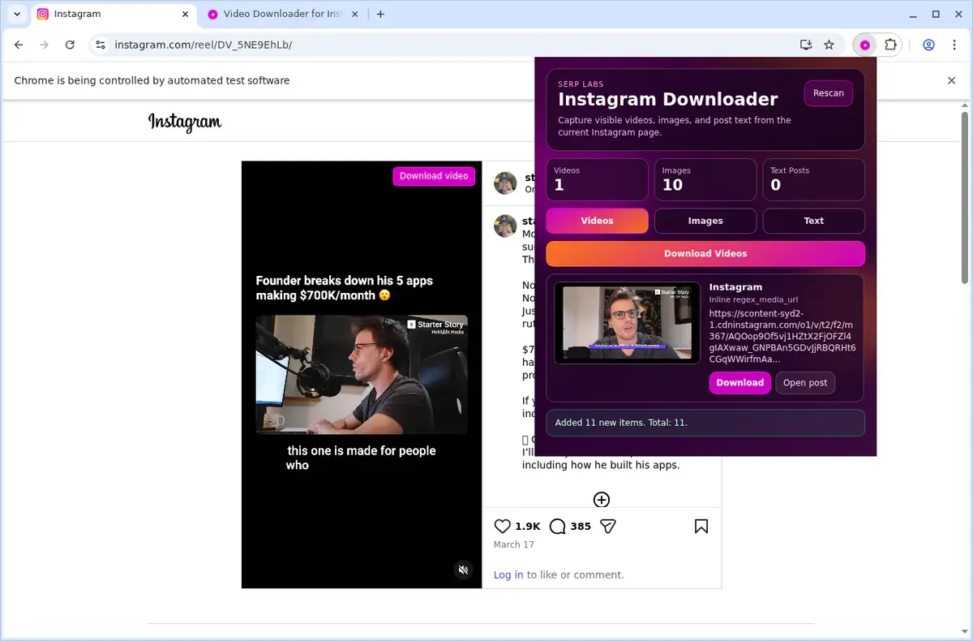
Task: Open the Chrome three-dot menu
Action: [x=954, y=45]
